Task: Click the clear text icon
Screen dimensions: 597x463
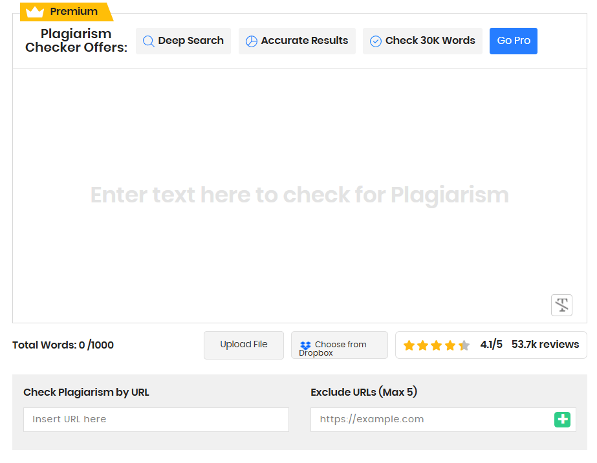Action: [x=561, y=305]
